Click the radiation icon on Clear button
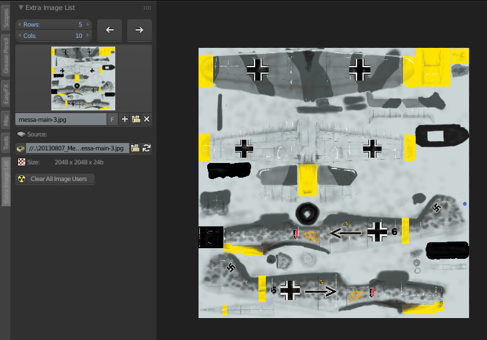This screenshot has width=487, height=340. tap(22, 179)
